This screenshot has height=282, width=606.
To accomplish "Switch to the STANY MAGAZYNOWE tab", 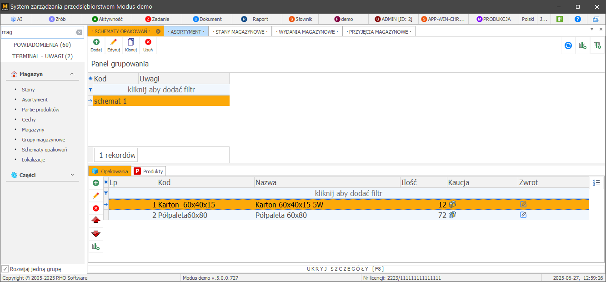I will pyautogui.click(x=240, y=31).
